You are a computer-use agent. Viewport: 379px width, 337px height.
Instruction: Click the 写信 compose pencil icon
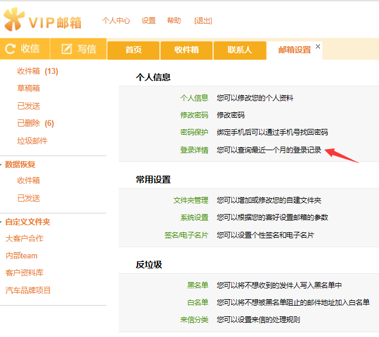(67, 49)
